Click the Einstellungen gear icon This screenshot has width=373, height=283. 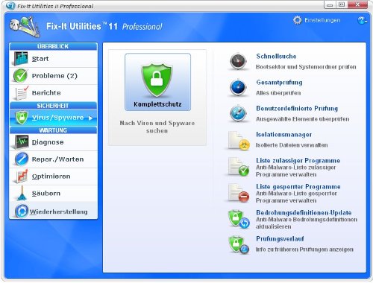click(297, 20)
